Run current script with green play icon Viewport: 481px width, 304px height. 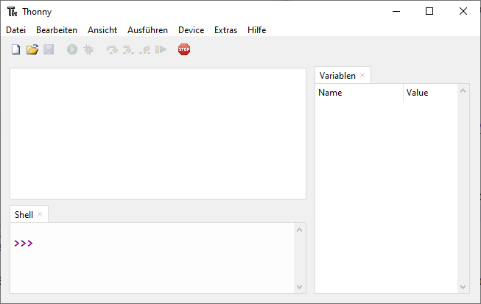(x=72, y=50)
